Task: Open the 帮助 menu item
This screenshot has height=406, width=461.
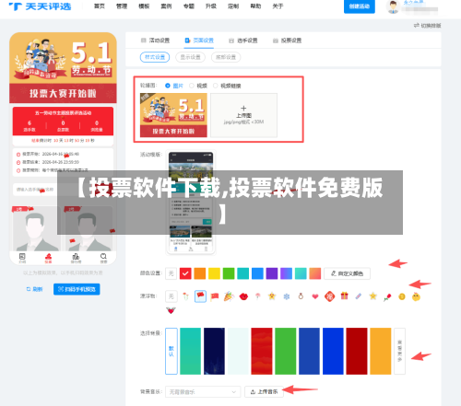Action: coord(255,6)
